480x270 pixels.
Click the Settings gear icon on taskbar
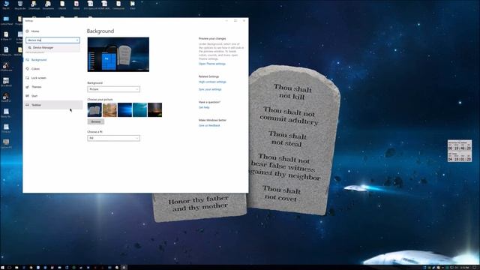[124, 267]
